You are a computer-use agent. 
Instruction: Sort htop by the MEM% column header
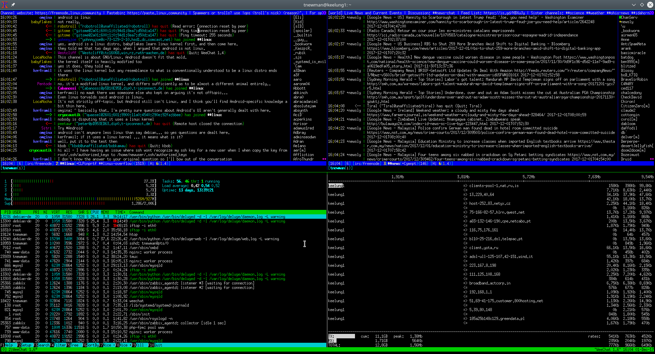[x=105, y=212]
